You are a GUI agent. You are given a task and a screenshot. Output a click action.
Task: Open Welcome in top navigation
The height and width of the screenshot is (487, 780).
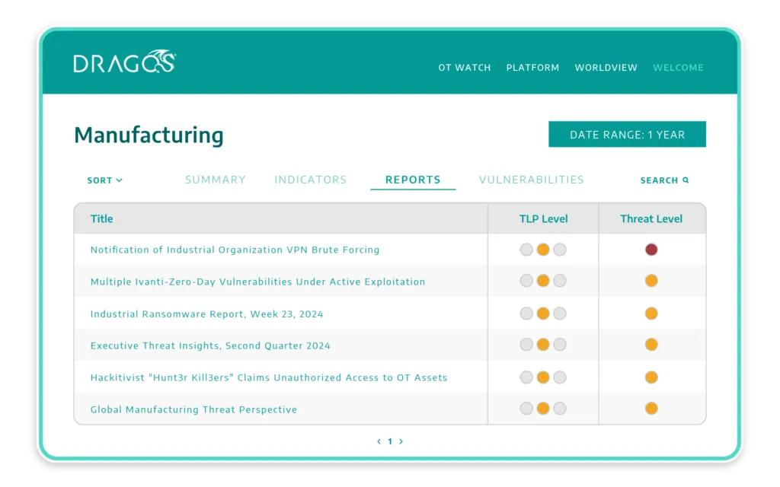click(x=678, y=68)
